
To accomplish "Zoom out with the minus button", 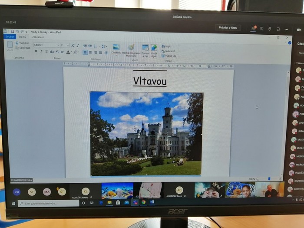I will click(258, 179).
